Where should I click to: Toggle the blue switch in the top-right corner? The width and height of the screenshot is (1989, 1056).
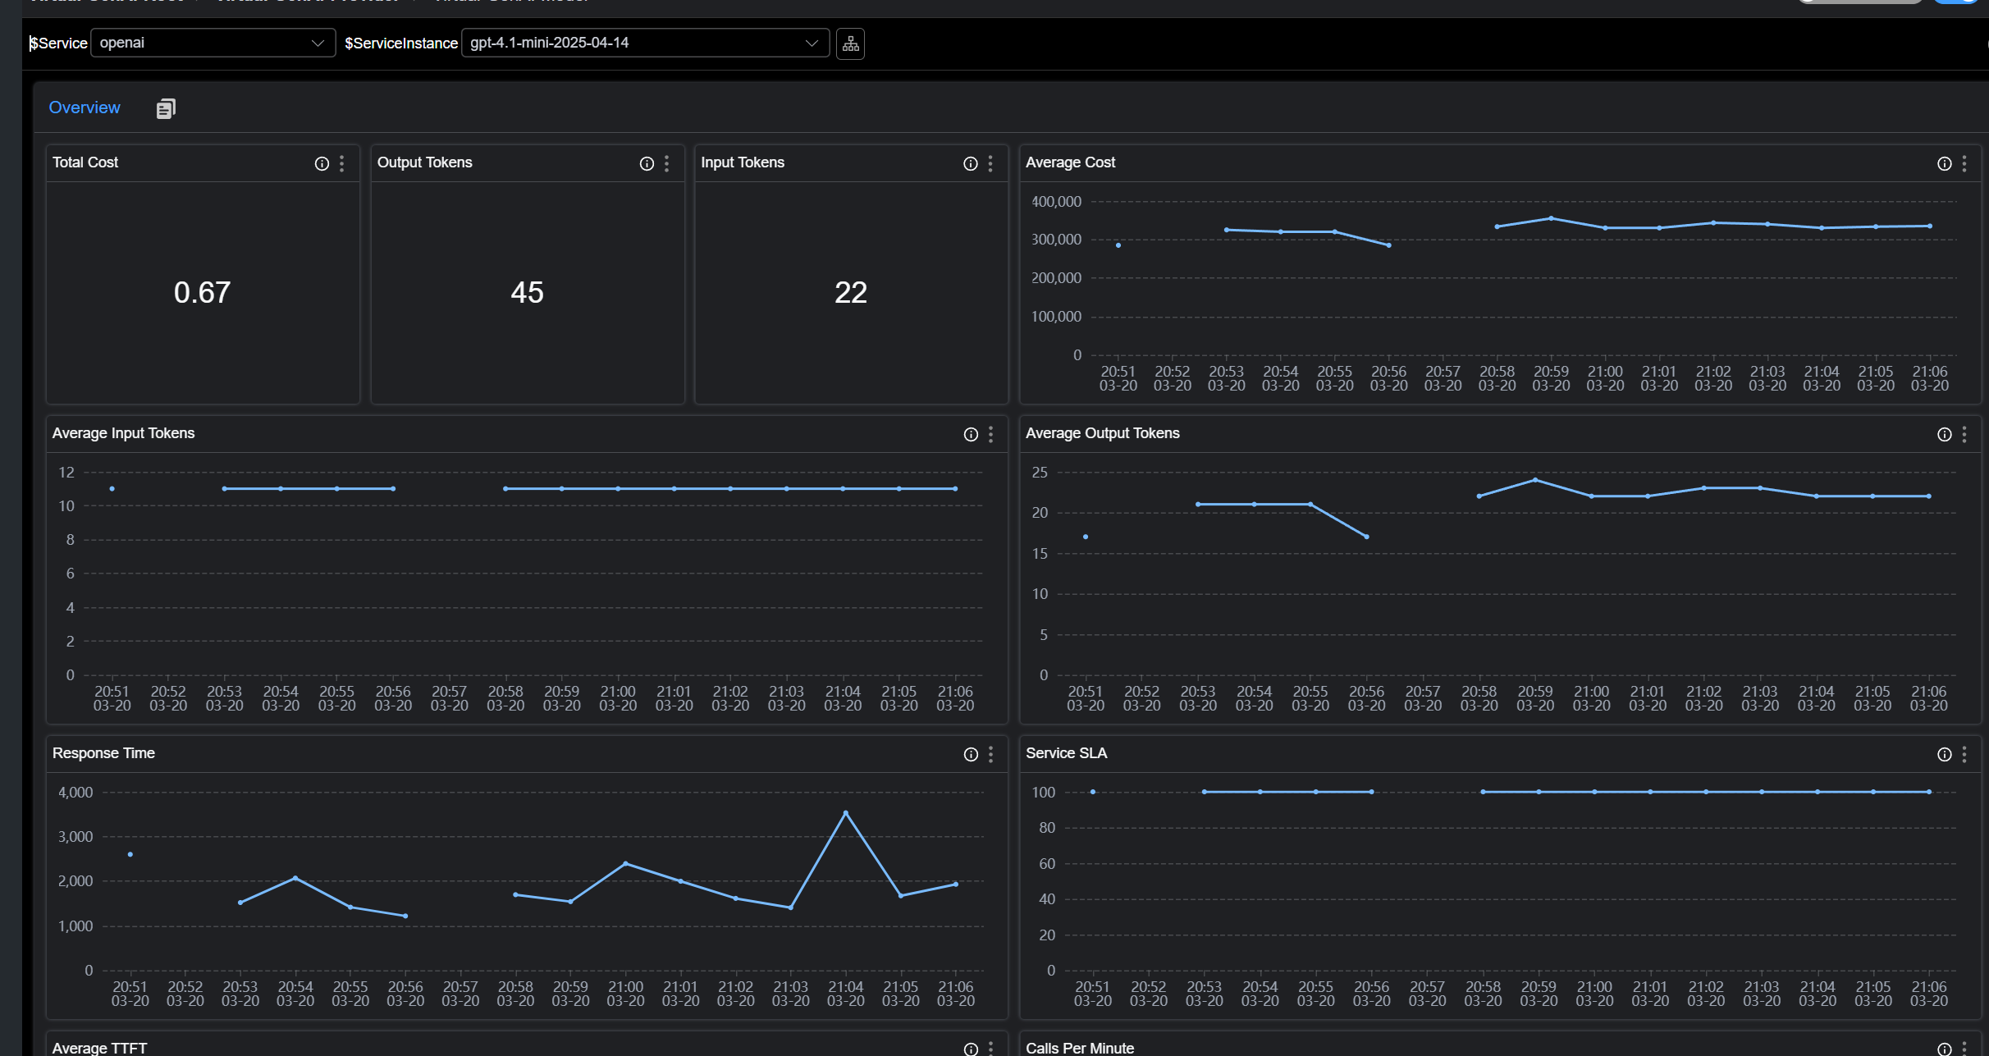(1959, 2)
